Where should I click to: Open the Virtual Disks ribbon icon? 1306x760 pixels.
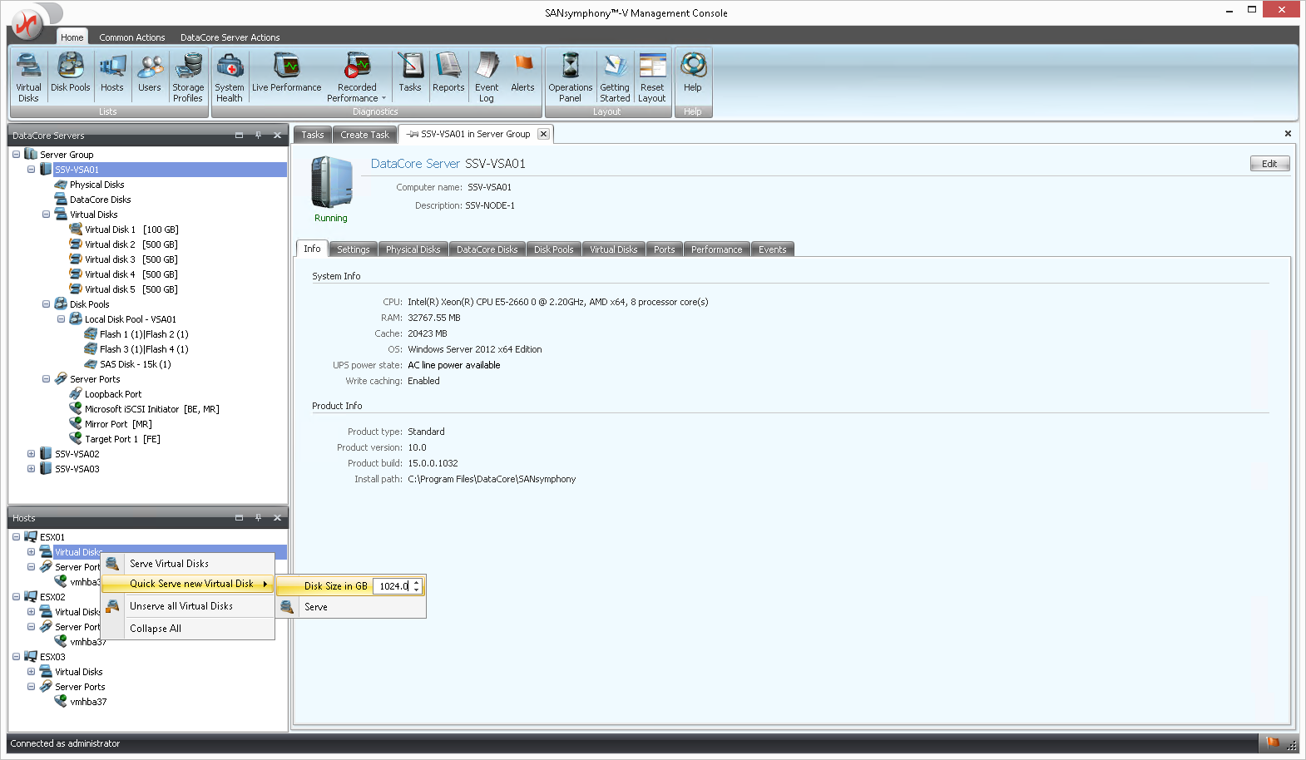[28, 76]
